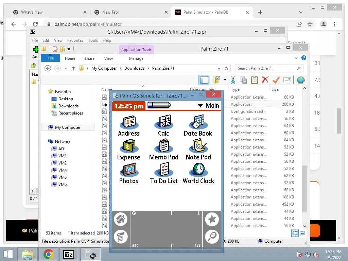Screen dimensions: 348x261
Task: Click the red Delete X toolbar icon
Action: tap(265, 80)
